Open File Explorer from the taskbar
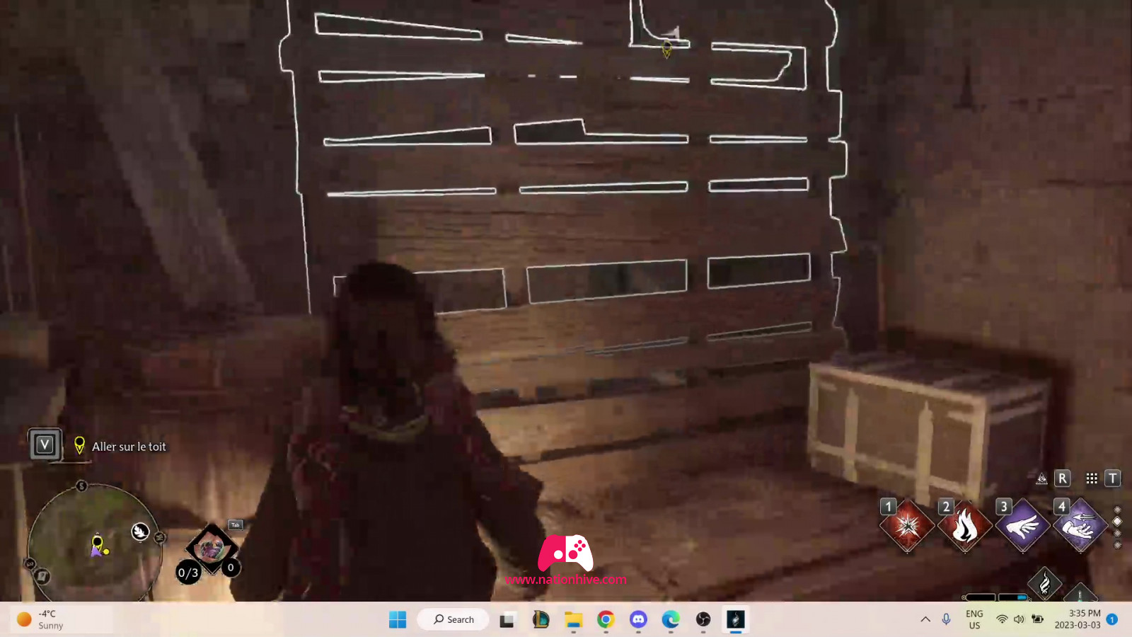1132x637 pixels. coord(573,620)
